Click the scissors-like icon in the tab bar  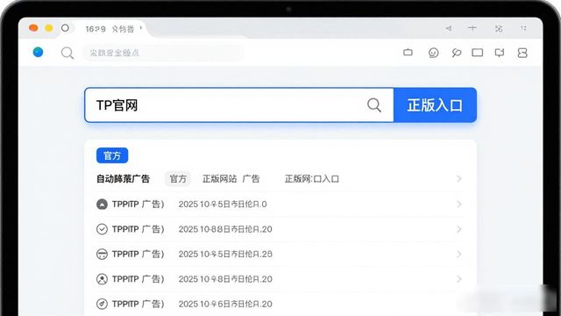(x=499, y=28)
